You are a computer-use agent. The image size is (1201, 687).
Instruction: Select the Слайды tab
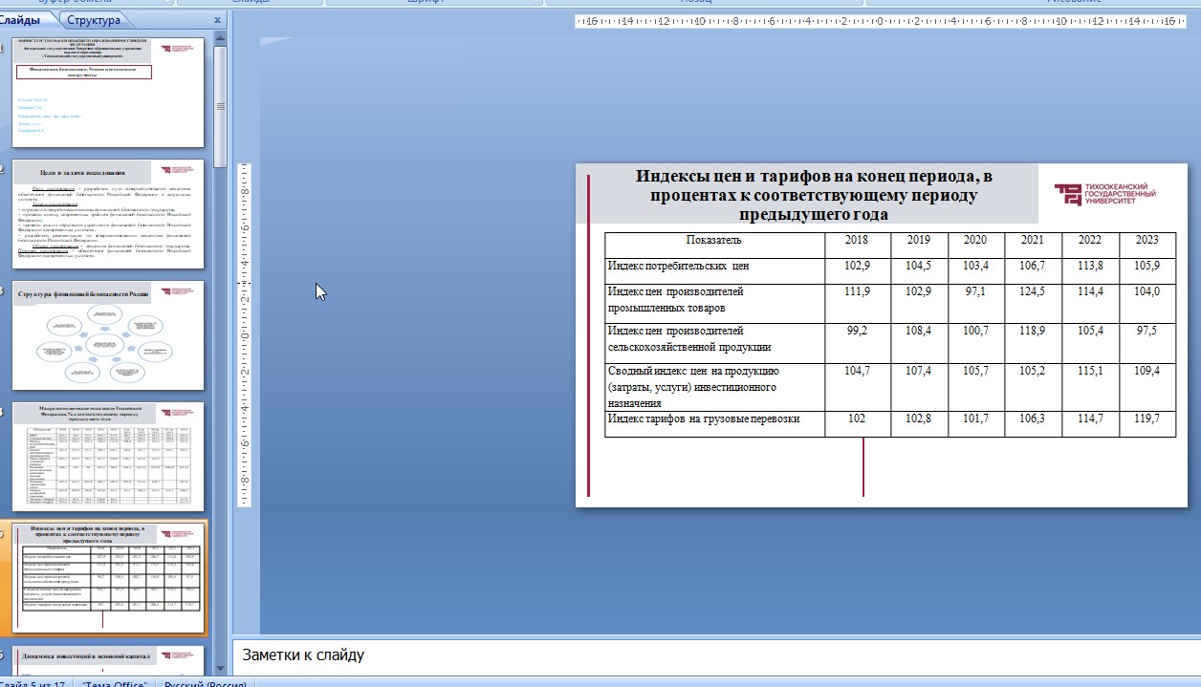(x=24, y=20)
